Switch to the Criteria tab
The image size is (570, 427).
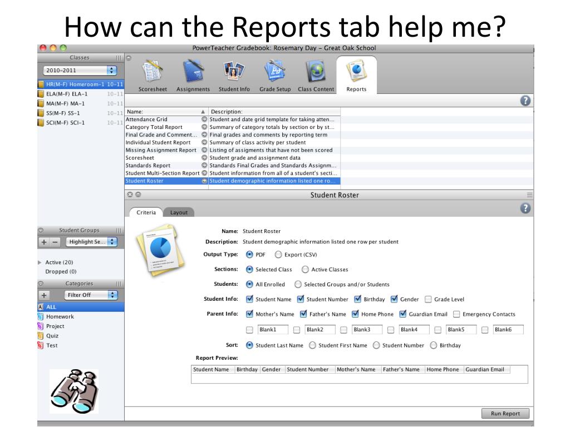(146, 212)
